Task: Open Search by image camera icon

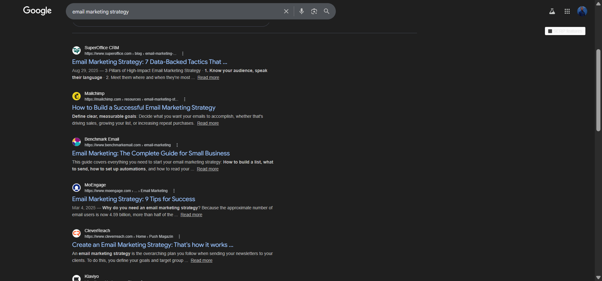Action: coord(314,11)
